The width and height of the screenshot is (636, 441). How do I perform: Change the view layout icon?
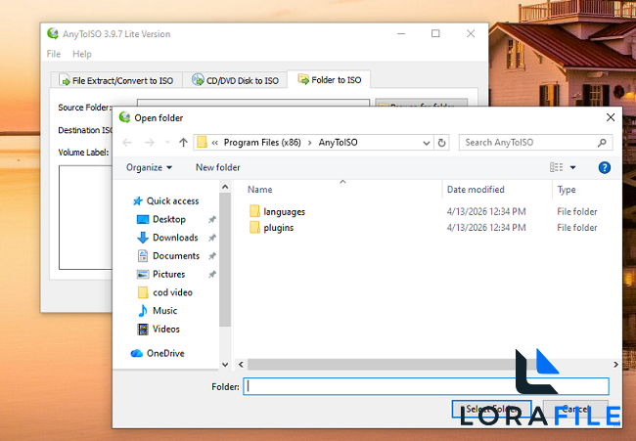[556, 167]
